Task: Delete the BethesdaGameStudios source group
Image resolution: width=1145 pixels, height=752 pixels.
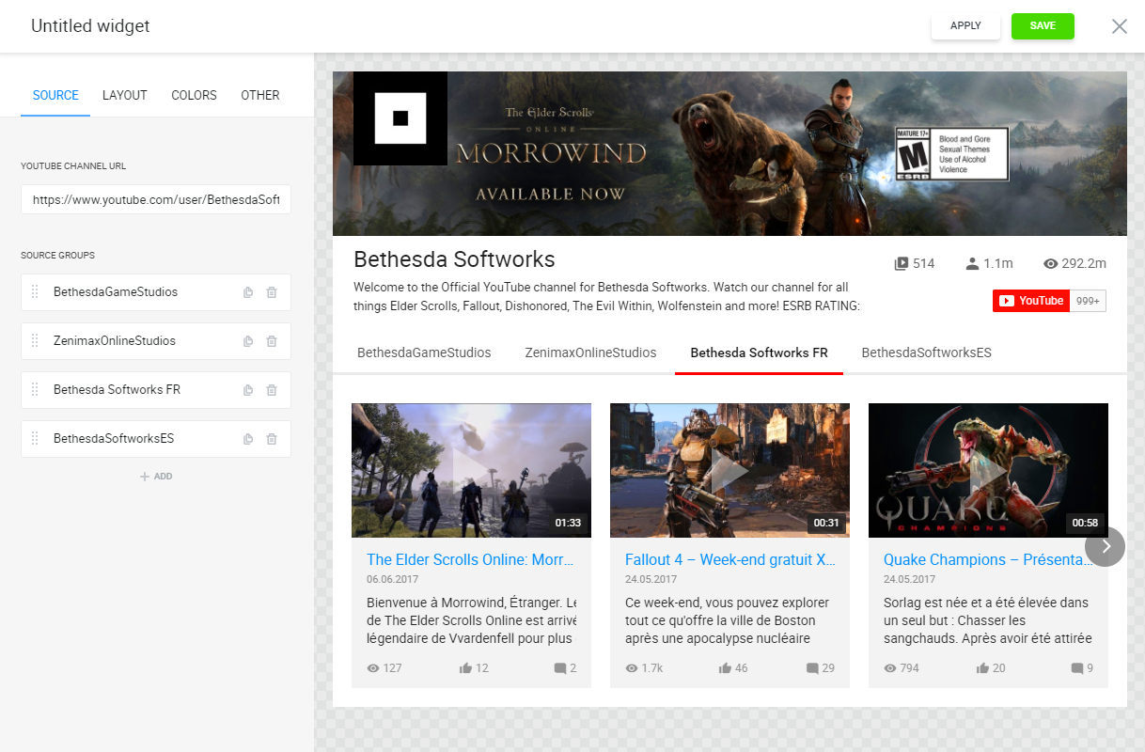Action: [272, 292]
